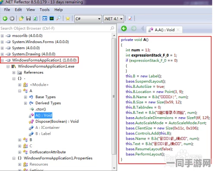
Task: Click the 'int num = 13;' code line
Action: (x=138, y=50)
